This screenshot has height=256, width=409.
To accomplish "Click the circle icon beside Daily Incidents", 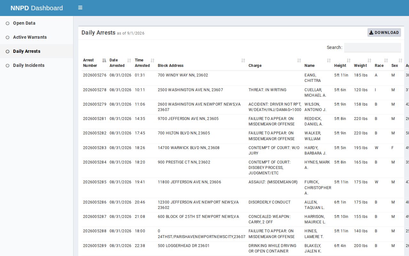I will coord(8,66).
